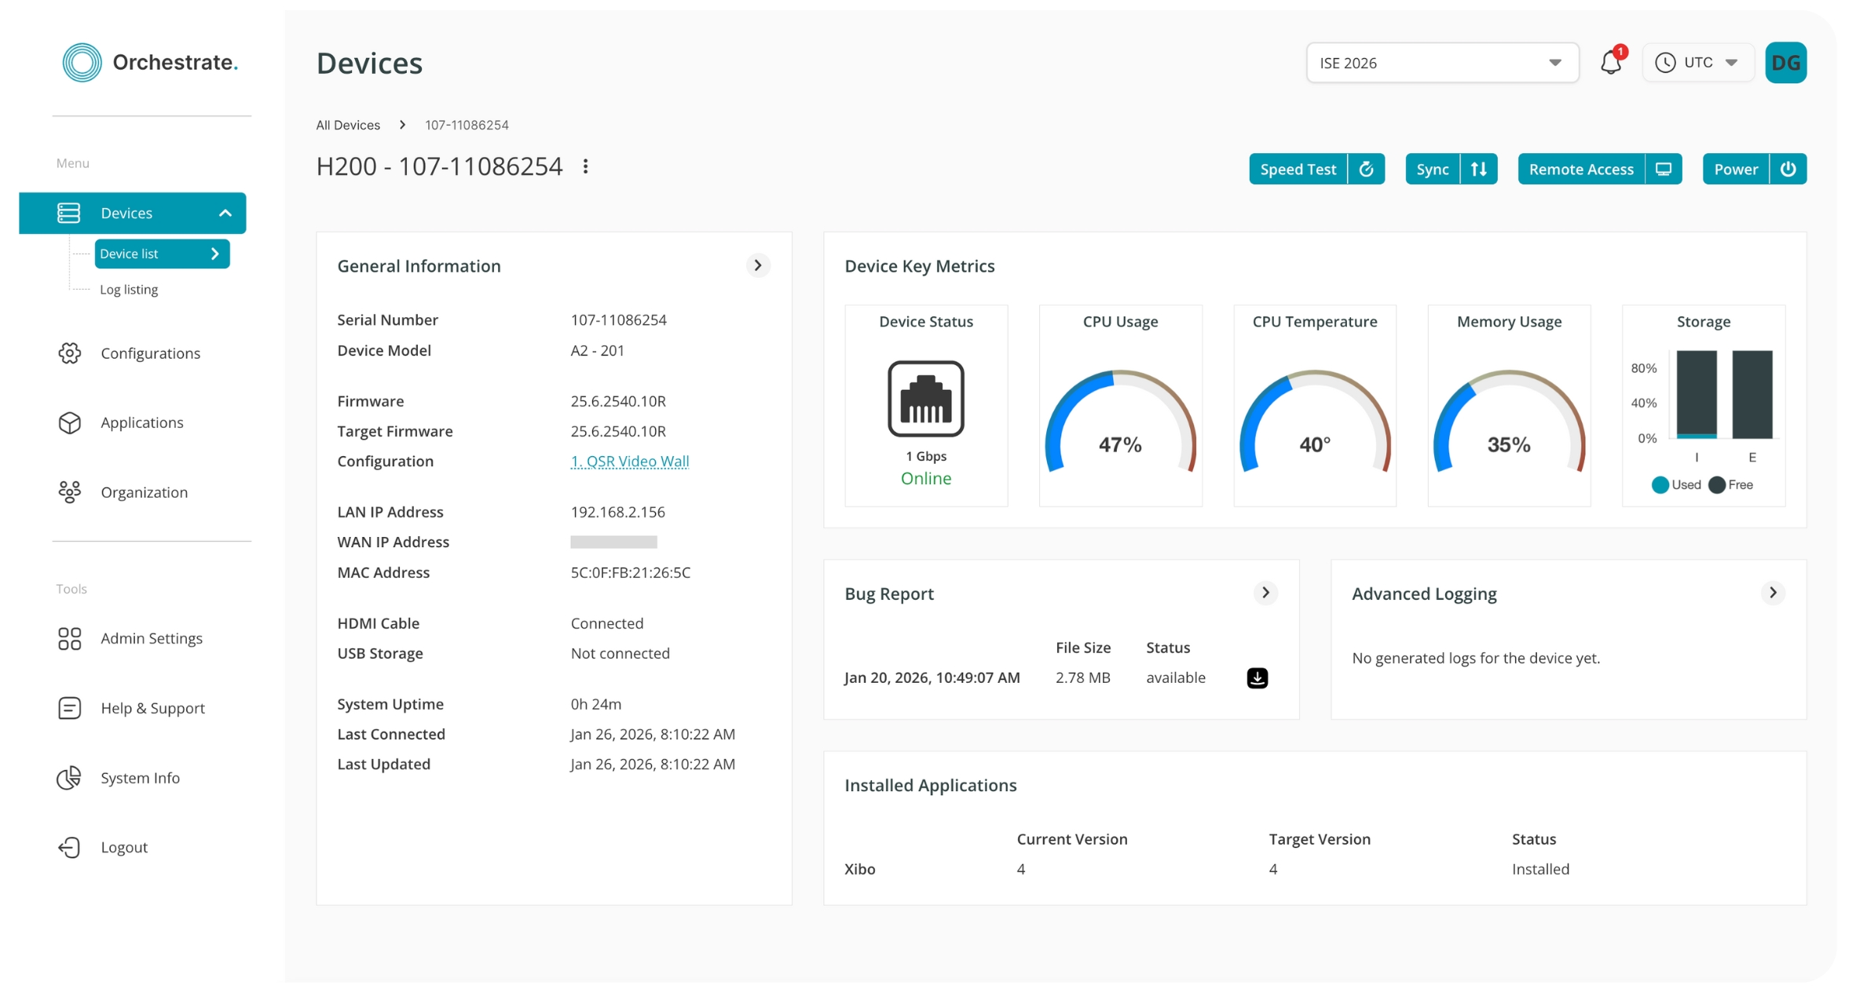Click the CPU Usage gauge
This screenshot has width=1856, height=993.
point(1120,424)
